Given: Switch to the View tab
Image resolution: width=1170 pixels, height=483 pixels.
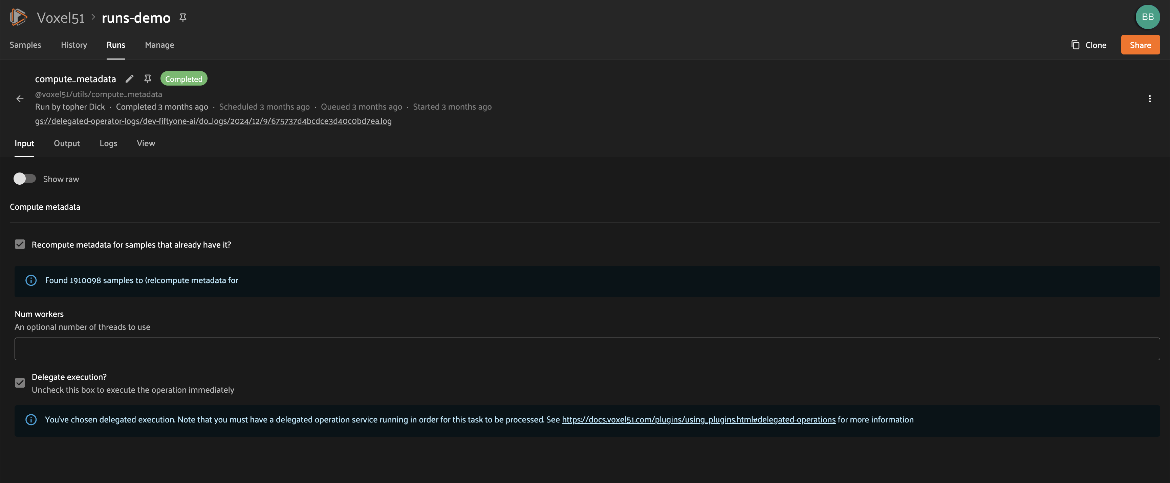Looking at the screenshot, I should point(146,143).
